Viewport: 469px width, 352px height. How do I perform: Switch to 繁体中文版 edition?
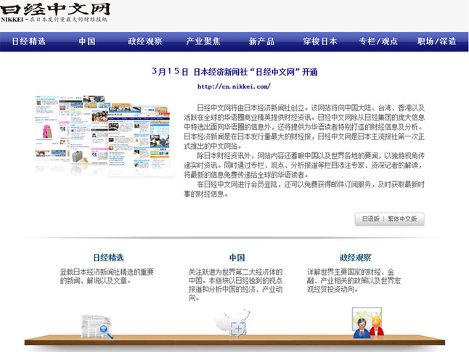click(x=402, y=219)
